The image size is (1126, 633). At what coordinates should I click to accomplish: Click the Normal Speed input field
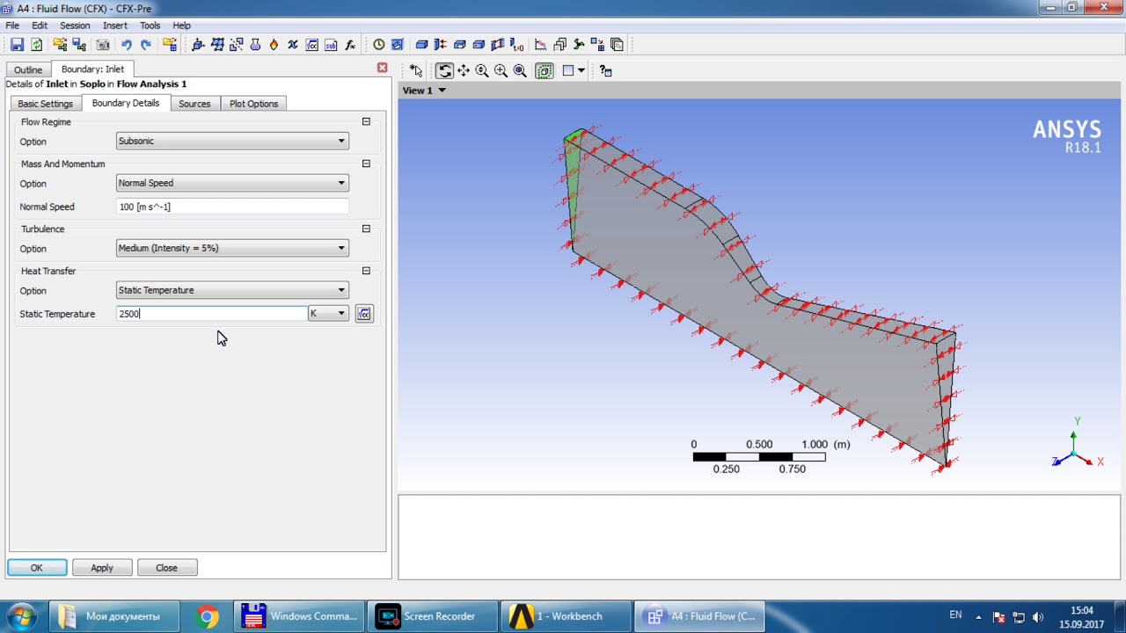tap(232, 207)
